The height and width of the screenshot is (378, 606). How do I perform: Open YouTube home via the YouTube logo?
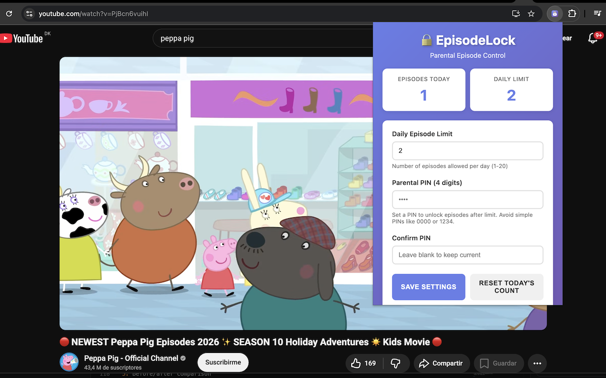click(22, 38)
